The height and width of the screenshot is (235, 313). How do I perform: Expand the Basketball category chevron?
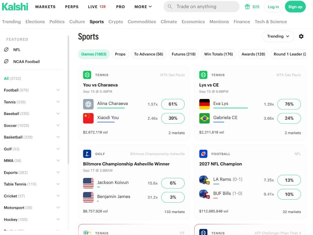point(58,137)
